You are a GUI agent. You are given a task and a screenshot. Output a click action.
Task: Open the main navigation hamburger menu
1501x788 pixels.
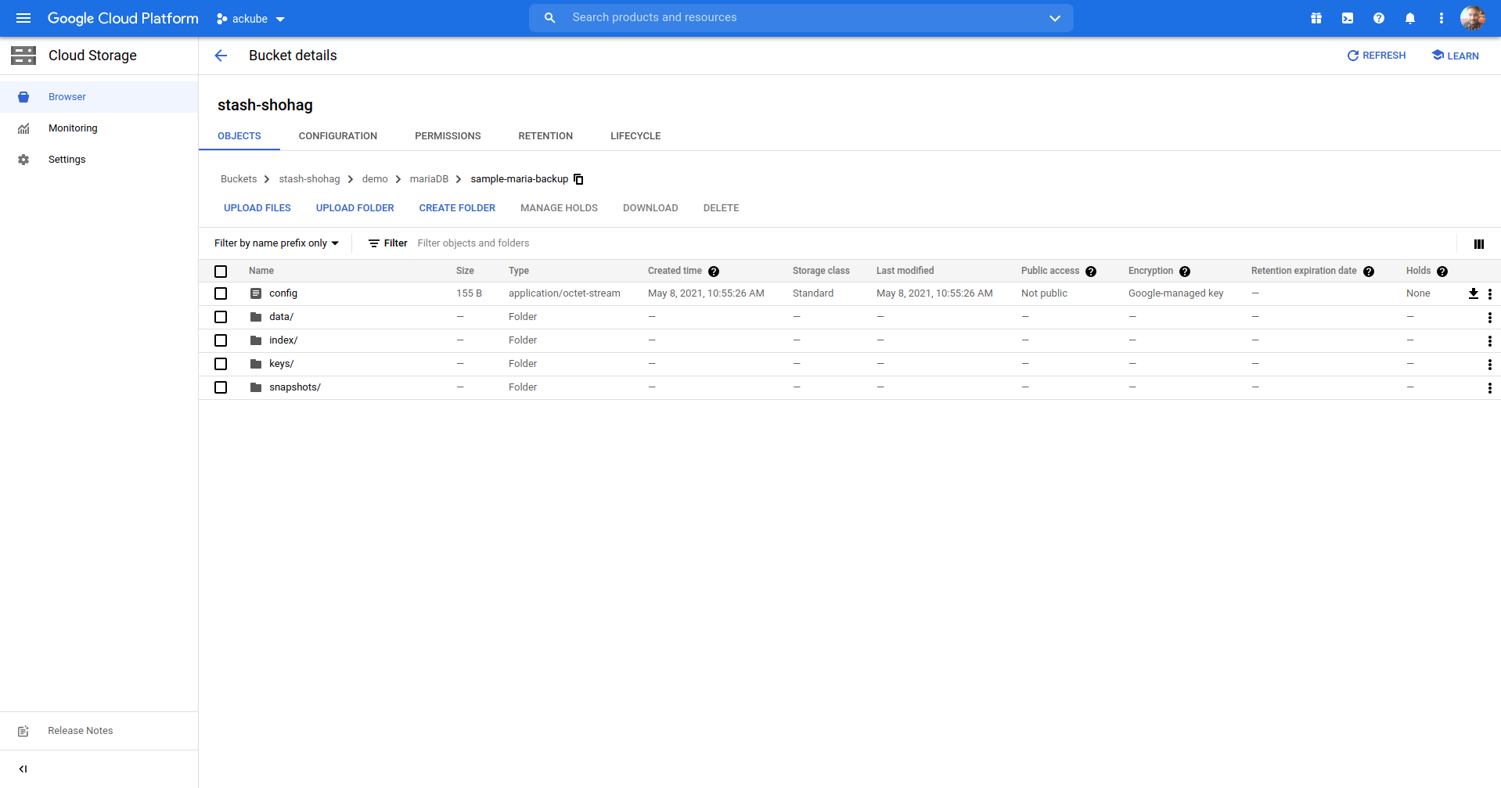pos(23,18)
